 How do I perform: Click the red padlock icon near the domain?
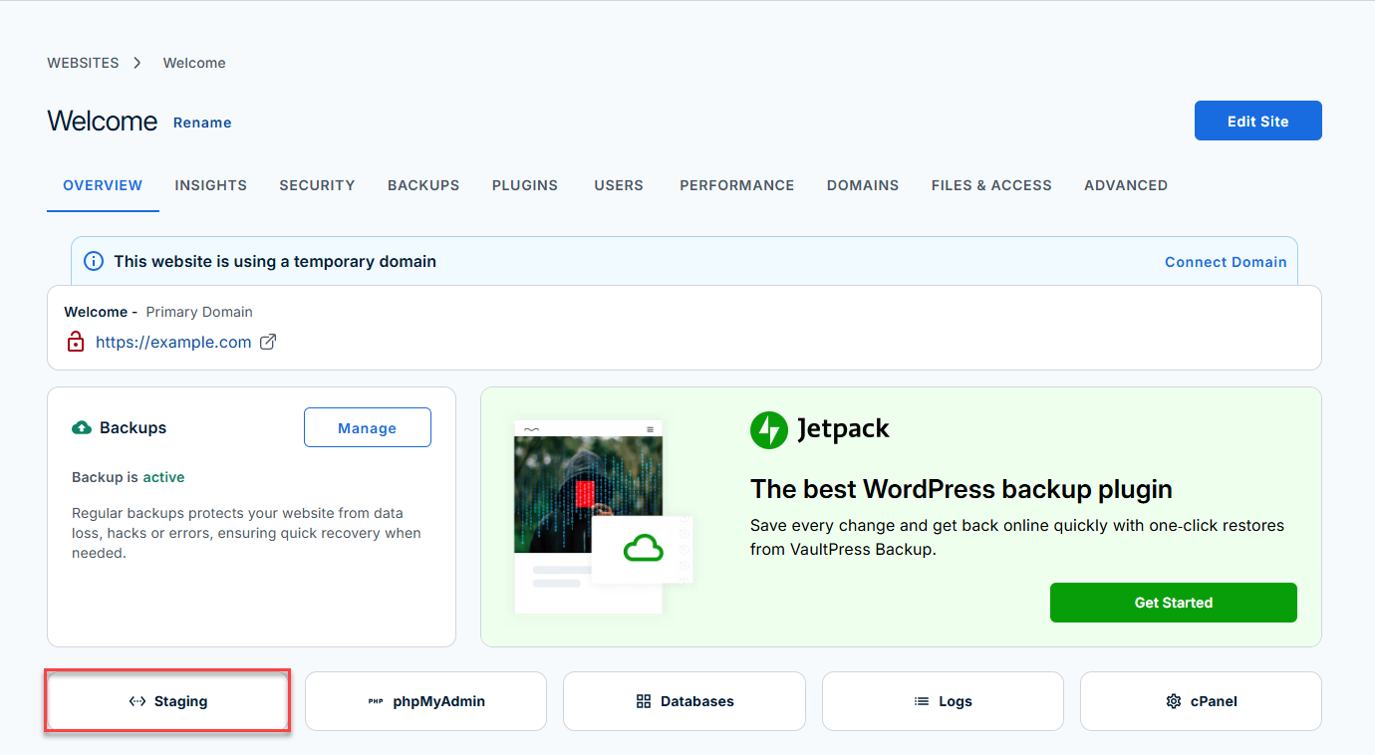(x=75, y=342)
